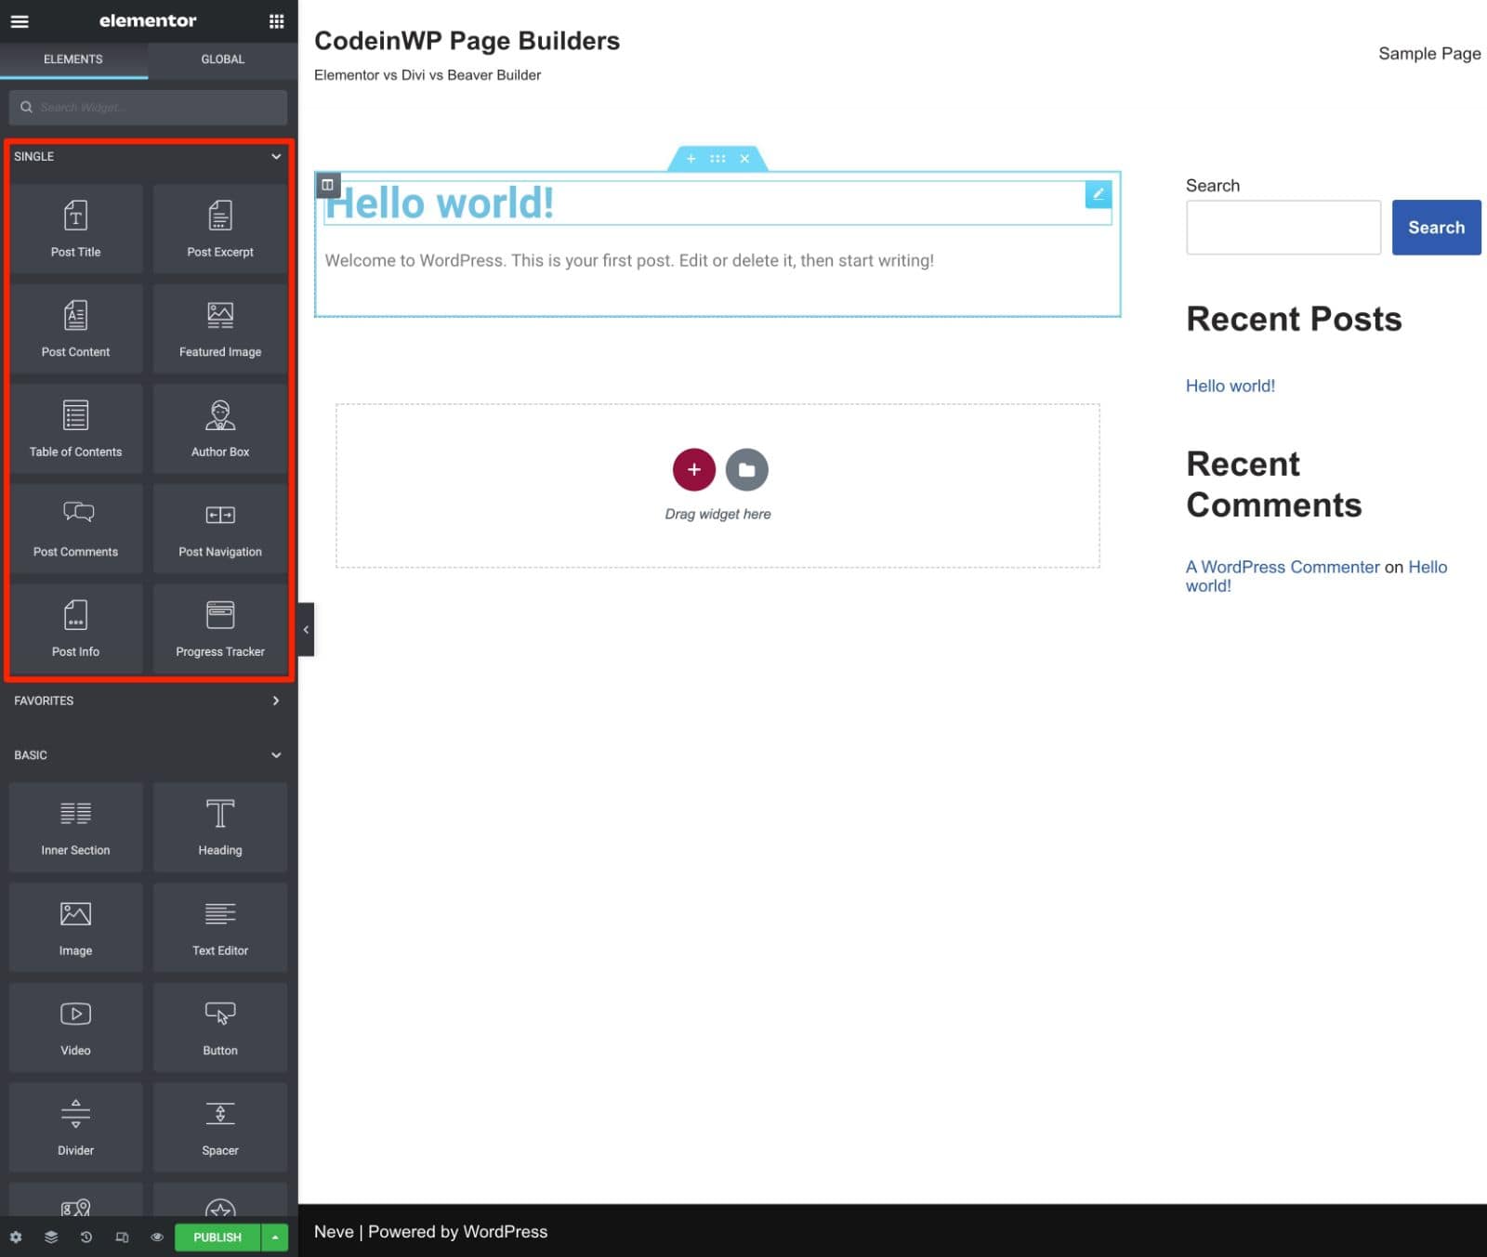Open the Publish options arrow
This screenshot has height=1257, width=1487.
click(275, 1237)
